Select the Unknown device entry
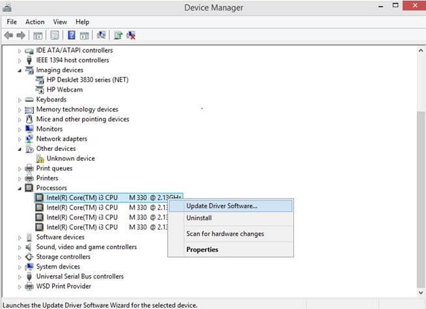Screen dimensions: 426x309 [71, 159]
